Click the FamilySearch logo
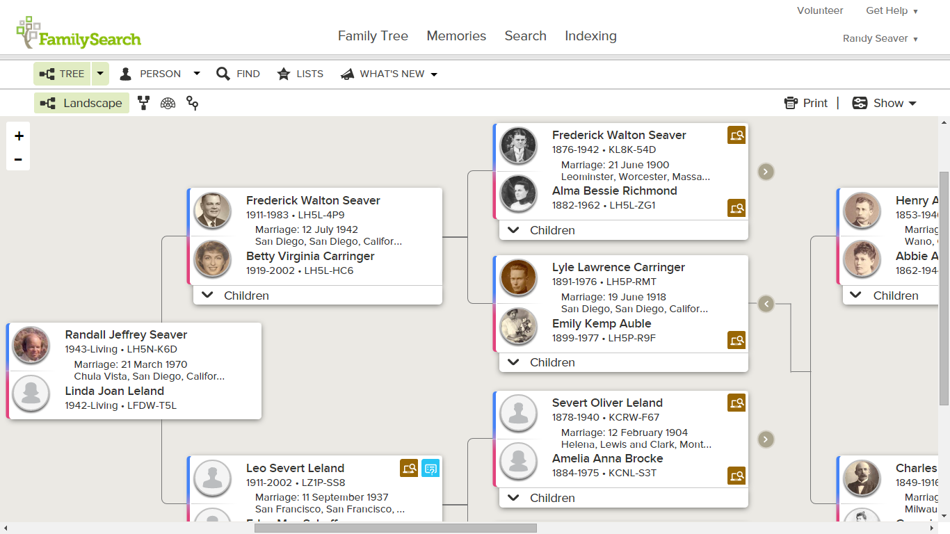Screen dimensions: 950x534 click(78, 30)
